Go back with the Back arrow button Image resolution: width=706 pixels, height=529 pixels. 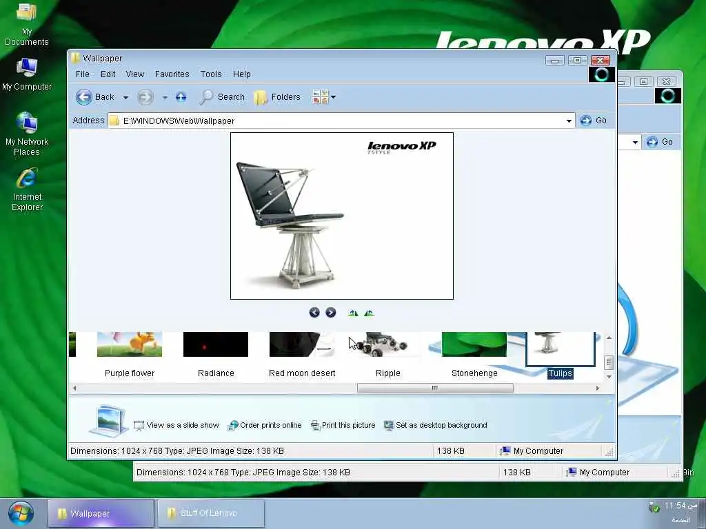click(95, 96)
